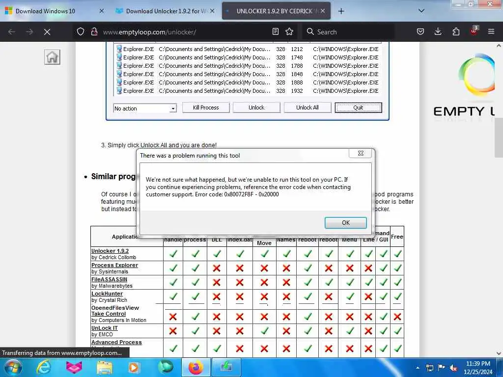Open Windows Media Player on taskbar
Viewport: 503px width, 377px height.
[x=134, y=367]
